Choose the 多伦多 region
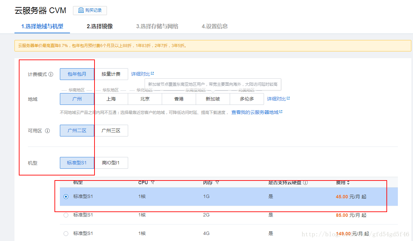 (x=247, y=99)
